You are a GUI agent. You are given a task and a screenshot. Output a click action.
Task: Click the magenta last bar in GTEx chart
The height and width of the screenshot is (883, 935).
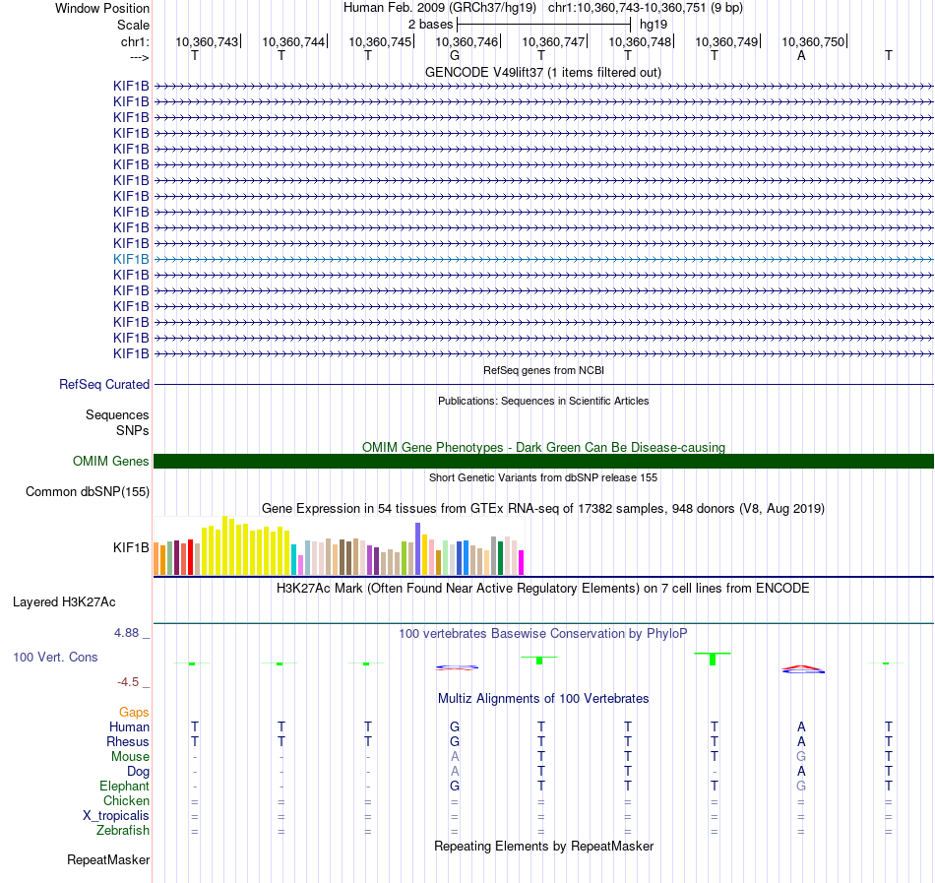[x=522, y=562]
